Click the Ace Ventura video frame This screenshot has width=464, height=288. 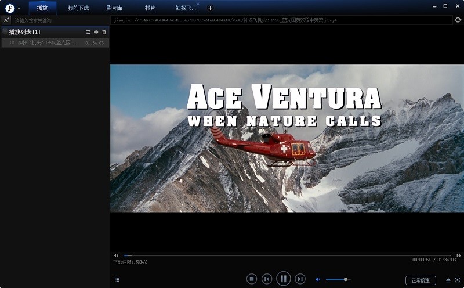pos(287,138)
